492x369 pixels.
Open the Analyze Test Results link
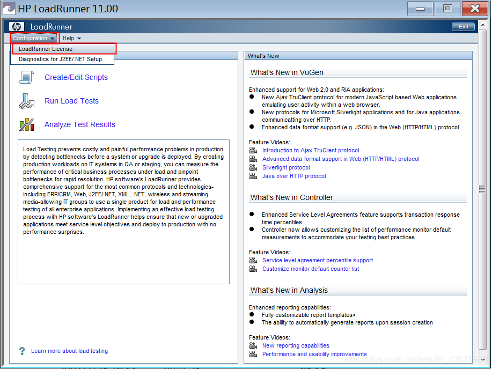click(80, 124)
